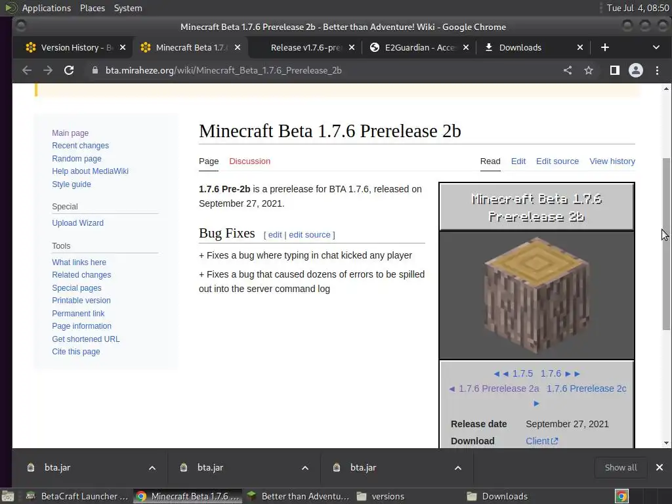Open the Discussion page tab
This screenshot has height=504, width=672.
(x=249, y=161)
